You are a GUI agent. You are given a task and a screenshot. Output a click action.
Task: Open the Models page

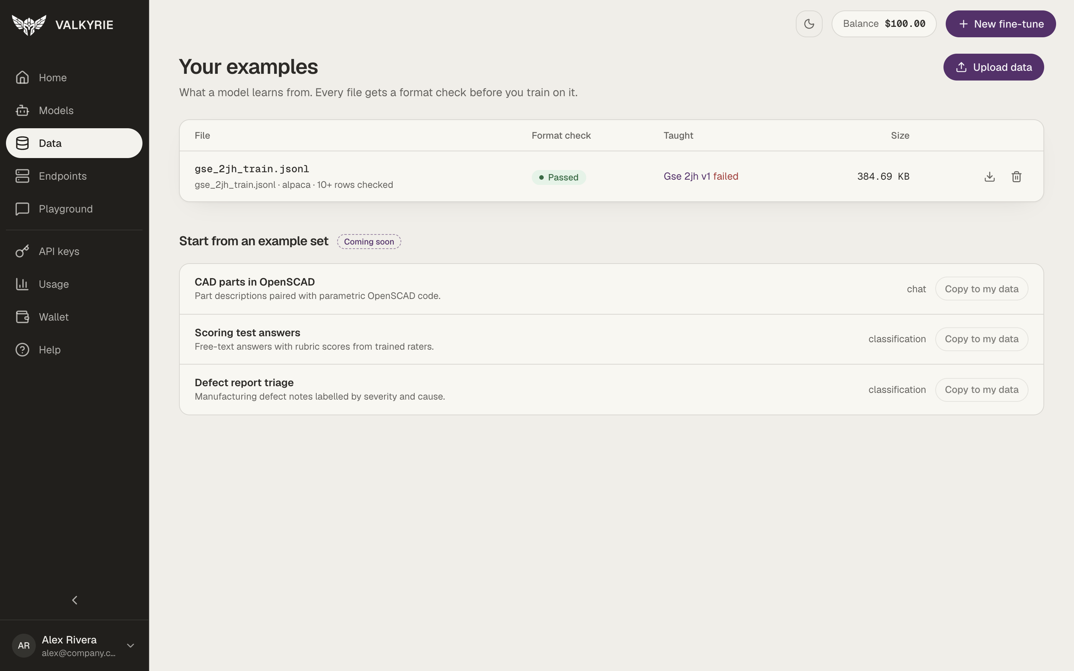[74, 110]
